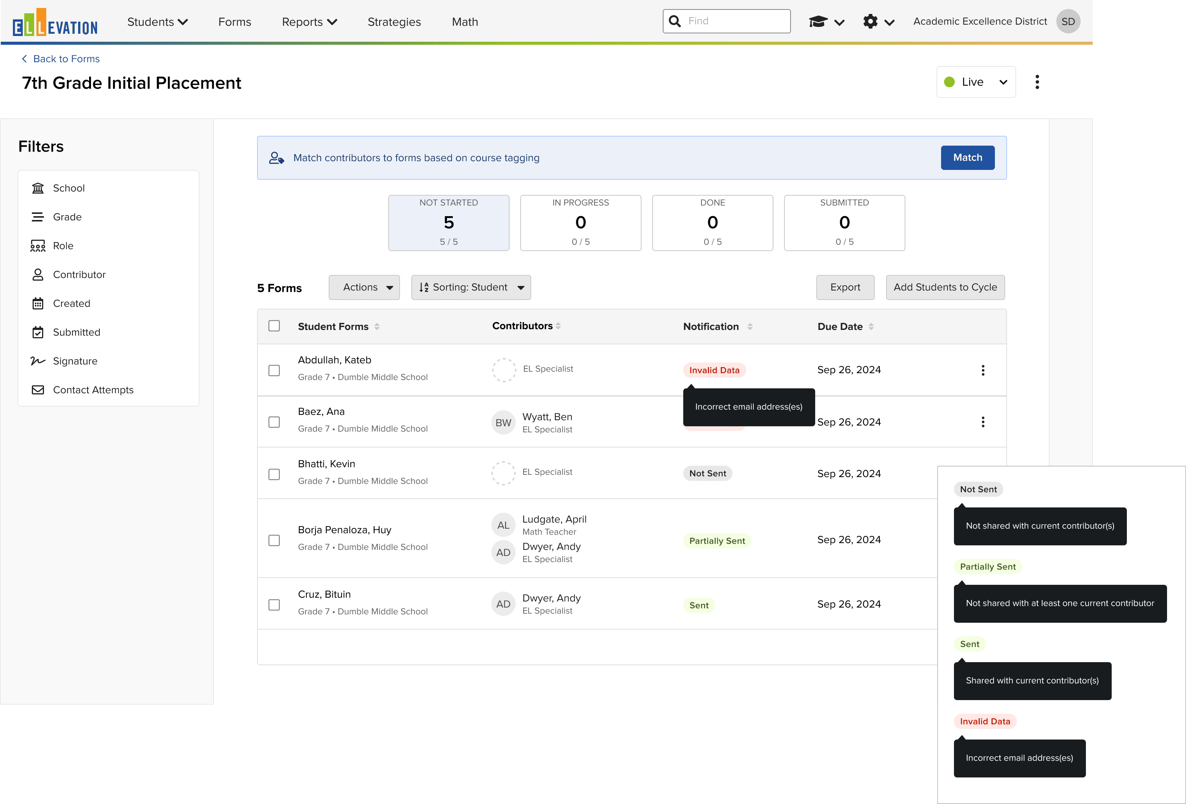Open Contact Attempts envelope filter
1186x804 pixels.
[x=38, y=390]
